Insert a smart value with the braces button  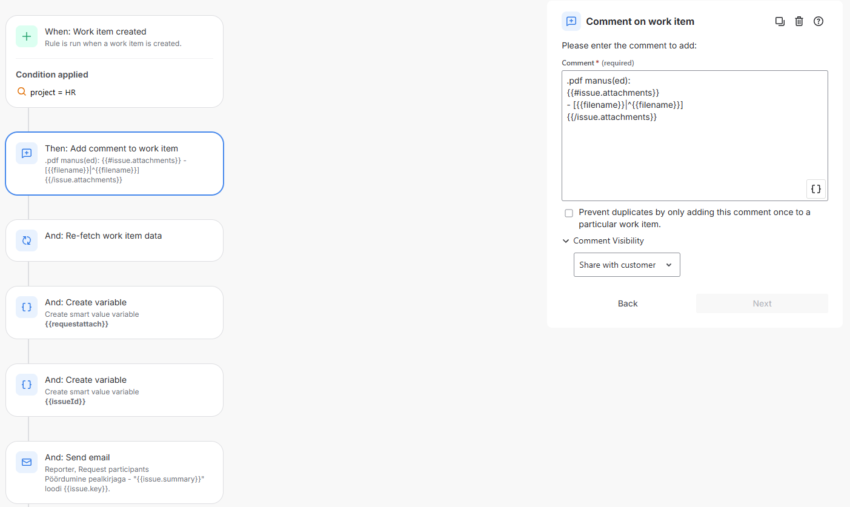pos(815,188)
